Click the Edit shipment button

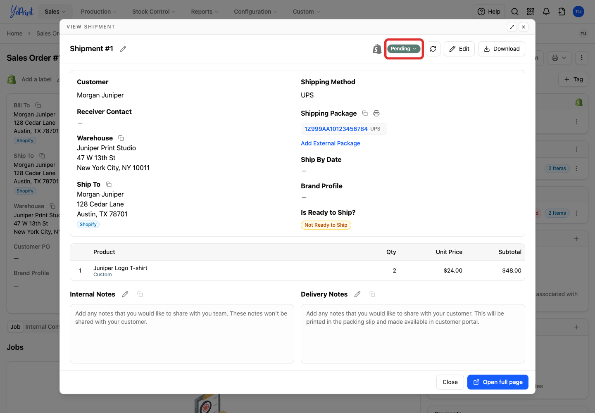pos(459,49)
